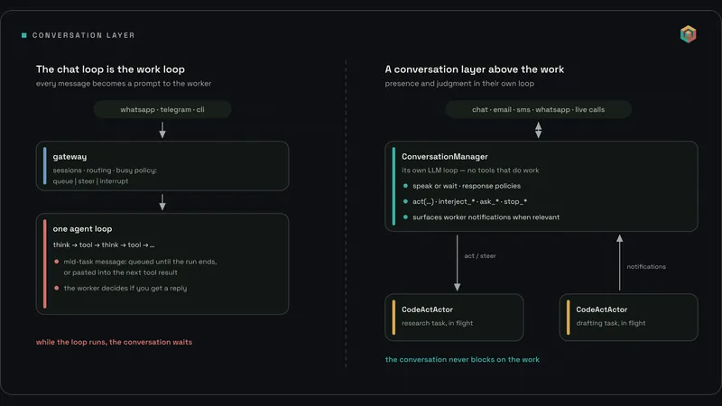
Task: Select "queue | steer | interrupt" text
Action: (x=90, y=181)
